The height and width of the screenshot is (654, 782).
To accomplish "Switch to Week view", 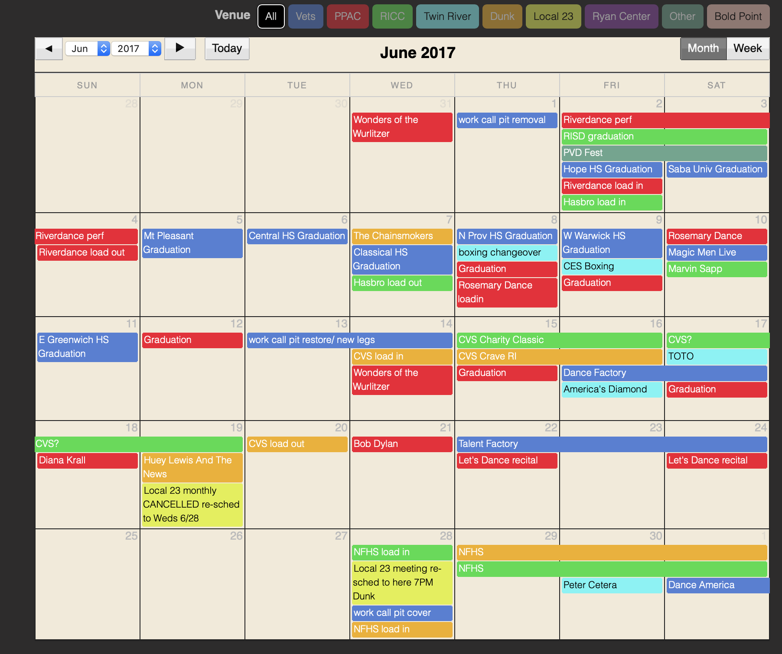I will [747, 49].
